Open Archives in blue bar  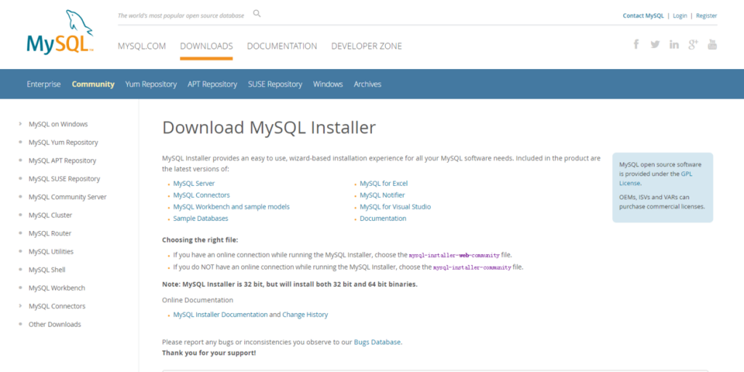click(367, 84)
